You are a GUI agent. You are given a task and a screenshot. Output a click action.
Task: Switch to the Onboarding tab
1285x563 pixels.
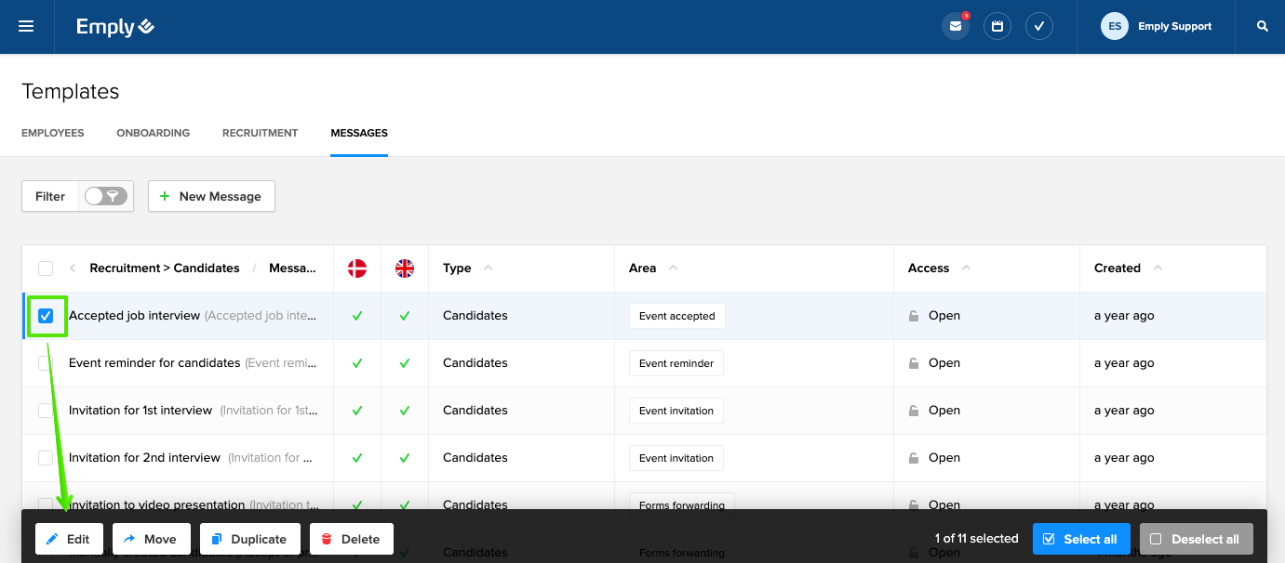click(x=153, y=133)
